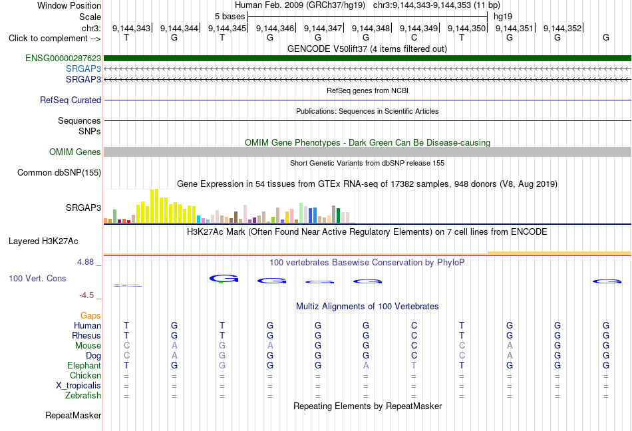The width and height of the screenshot is (632, 431).
Task: Click the gray OMIM Genes bar
Action: click(x=367, y=152)
